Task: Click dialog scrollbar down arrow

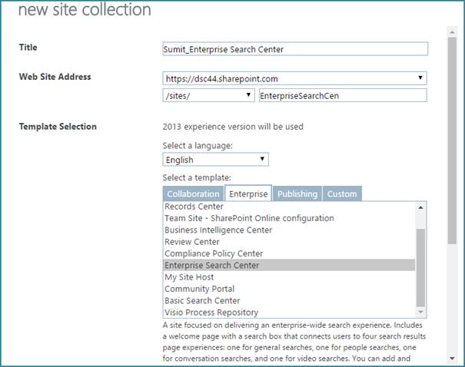Action: click(x=452, y=359)
